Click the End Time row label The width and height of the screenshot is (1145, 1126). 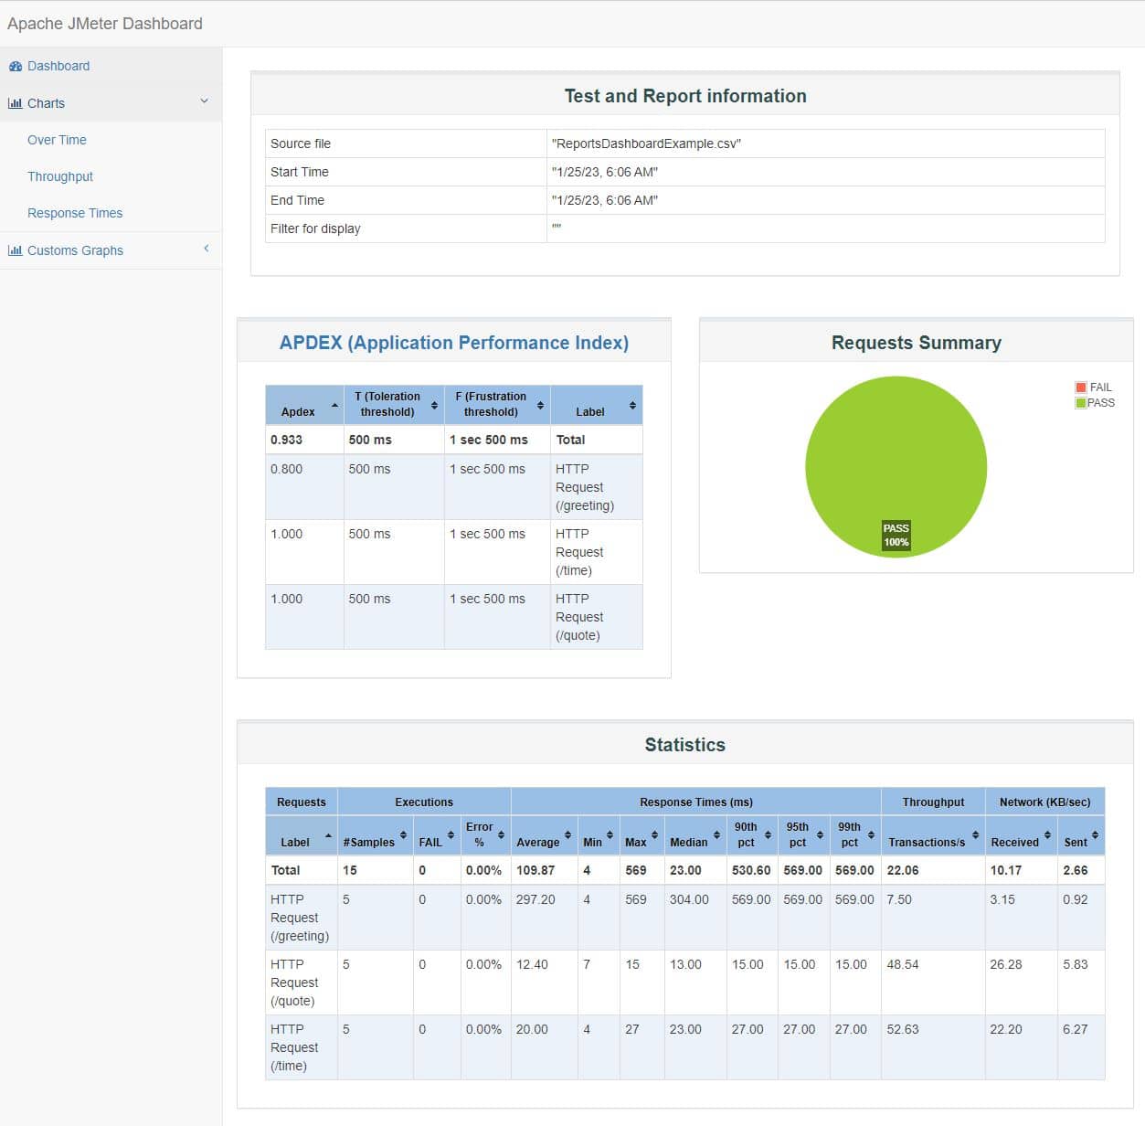pos(297,200)
